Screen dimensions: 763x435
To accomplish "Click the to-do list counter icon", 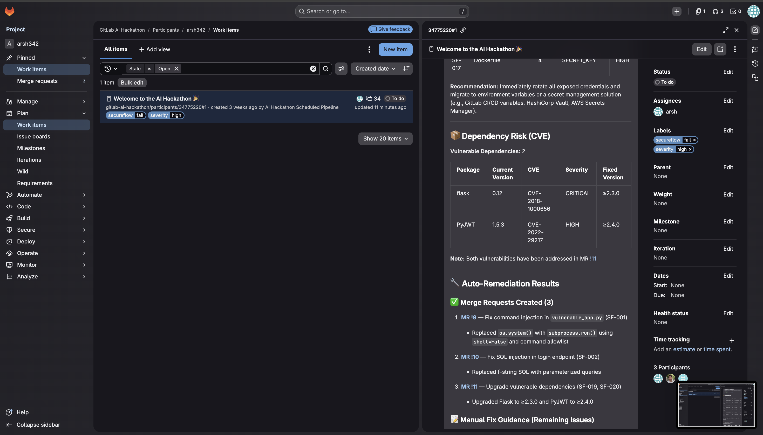I will [735, 11].
